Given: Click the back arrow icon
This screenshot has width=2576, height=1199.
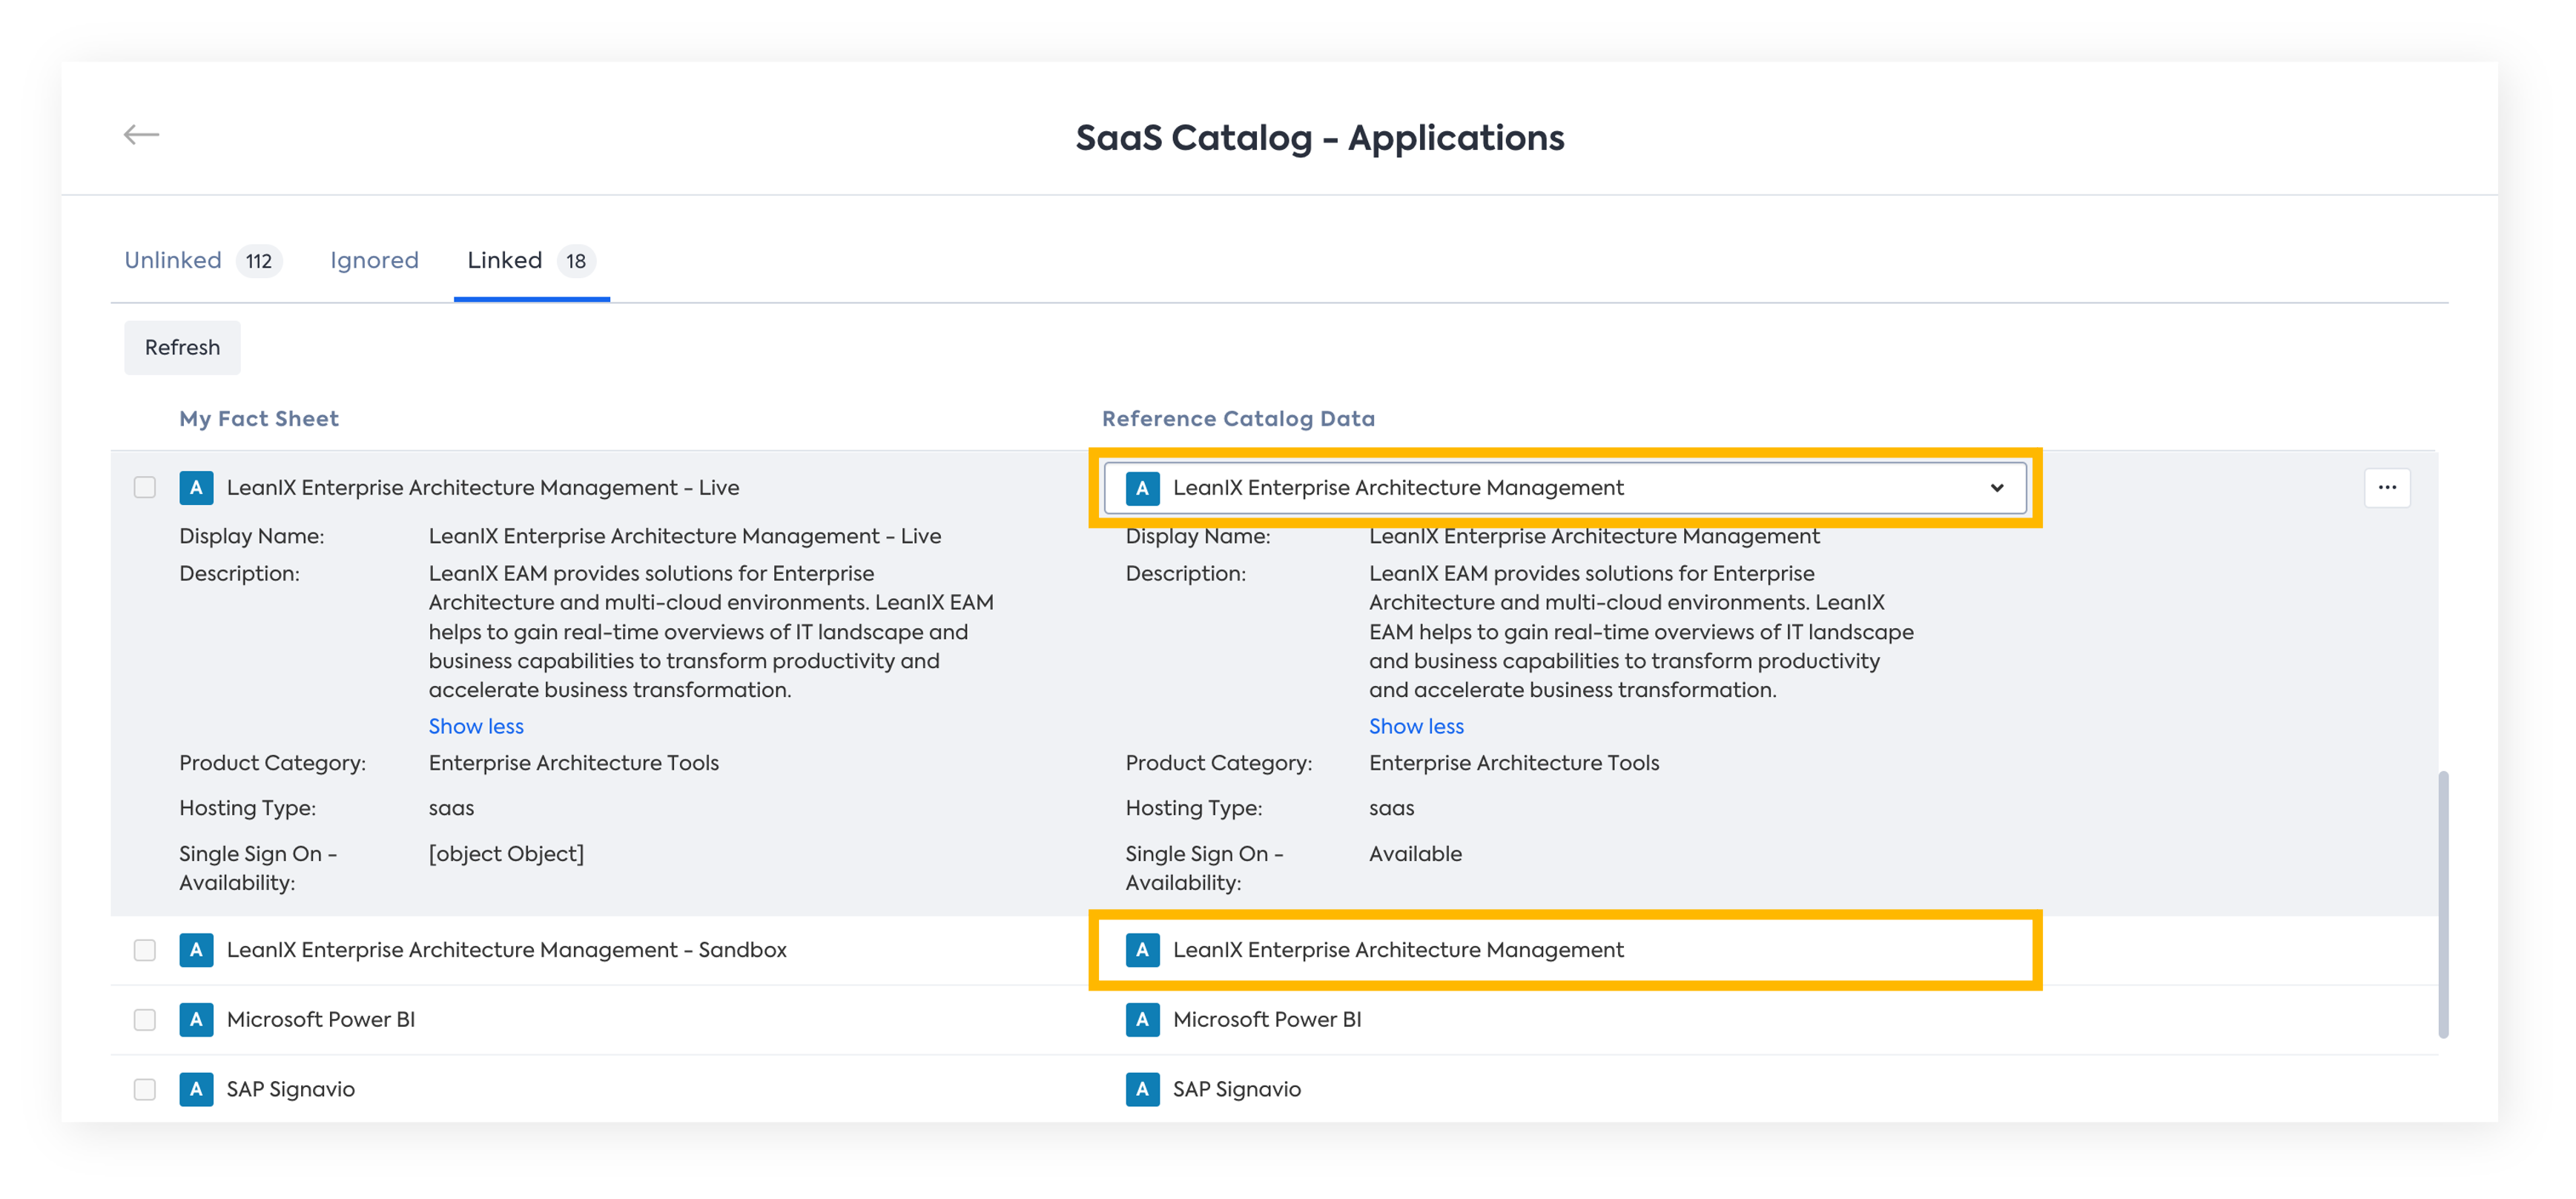Looking at the screenshot, I should 141,134.
